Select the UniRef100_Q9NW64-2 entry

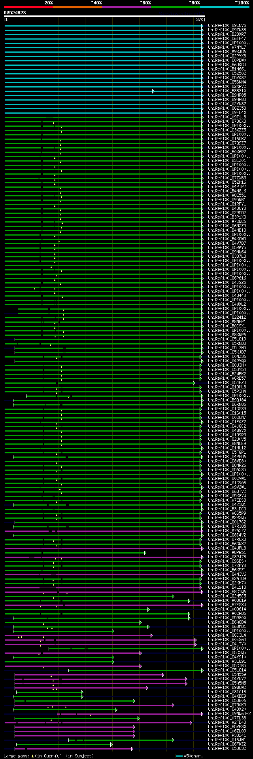229,714
